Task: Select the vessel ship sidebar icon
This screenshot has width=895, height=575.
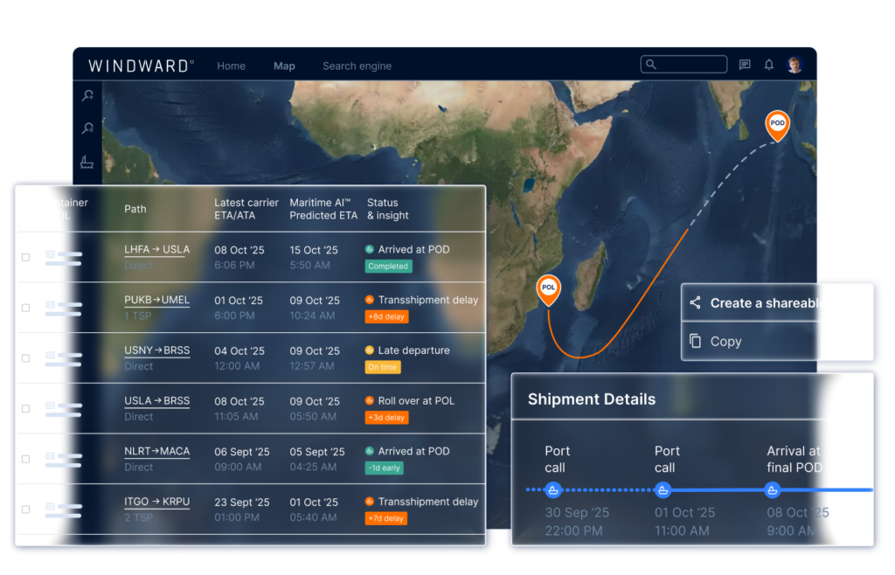Action: coord(87,162)
